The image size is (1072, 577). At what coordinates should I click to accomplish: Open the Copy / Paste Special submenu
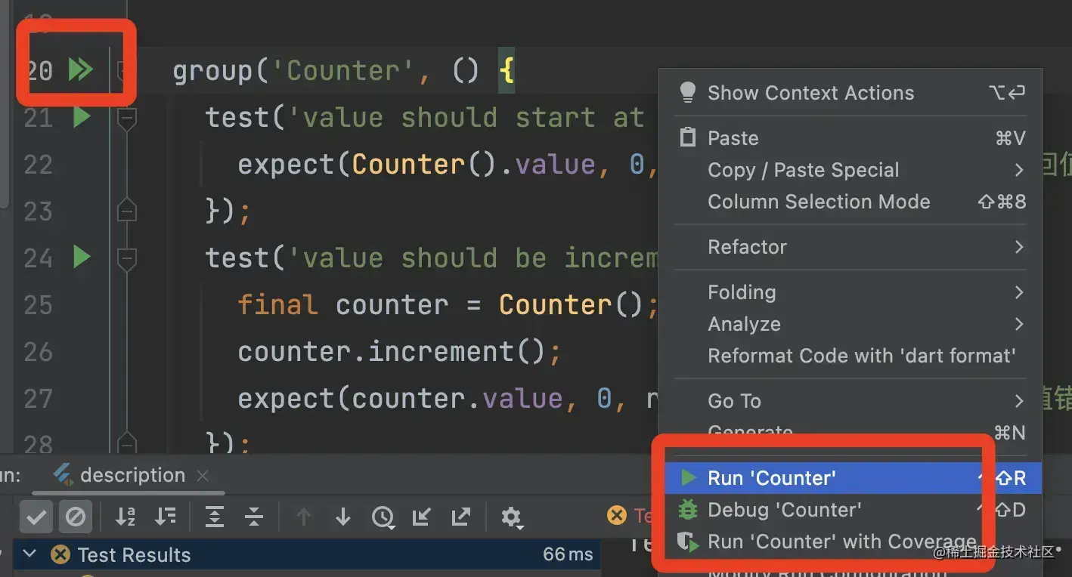(x=852, y=170)
